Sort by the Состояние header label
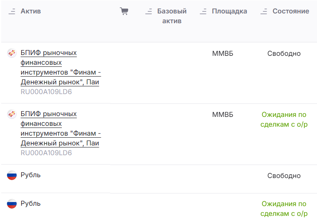The height and width of the screenshot is (222, 317). tap(291, 11)
